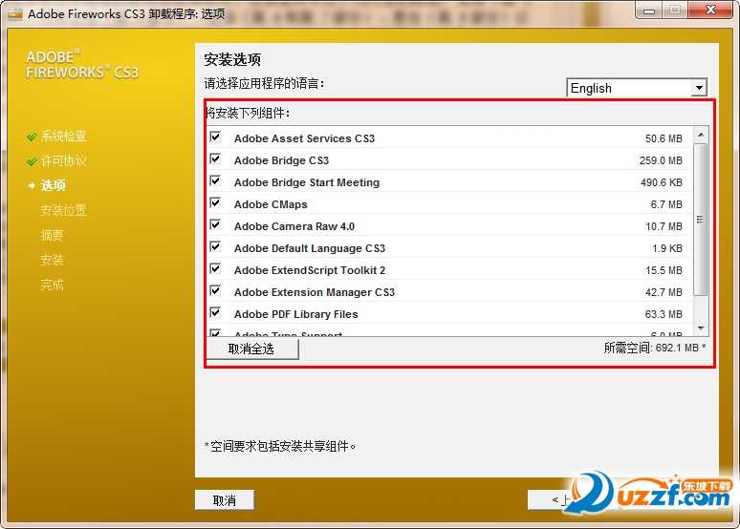Click the installer icon in title bar
Viewport: 740px width, 529px height.
point(15,14)
